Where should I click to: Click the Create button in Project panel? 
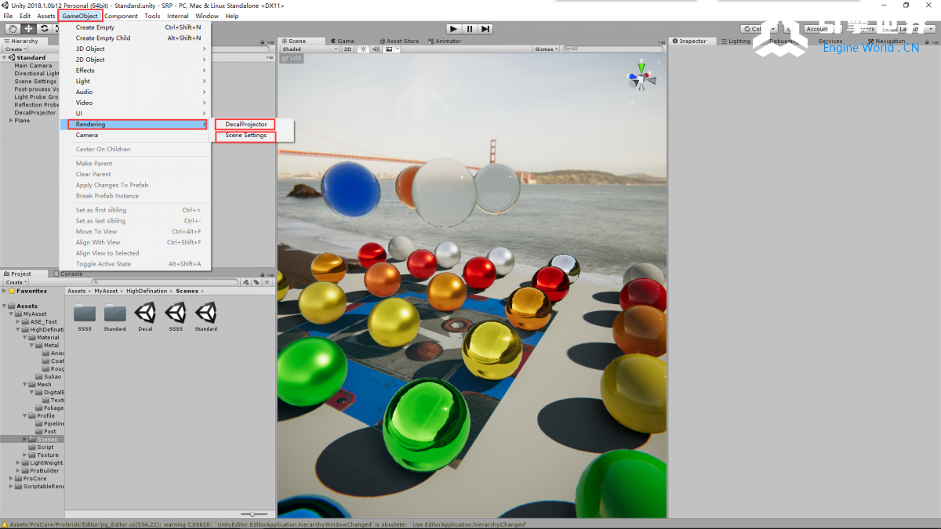click(15, 282)
